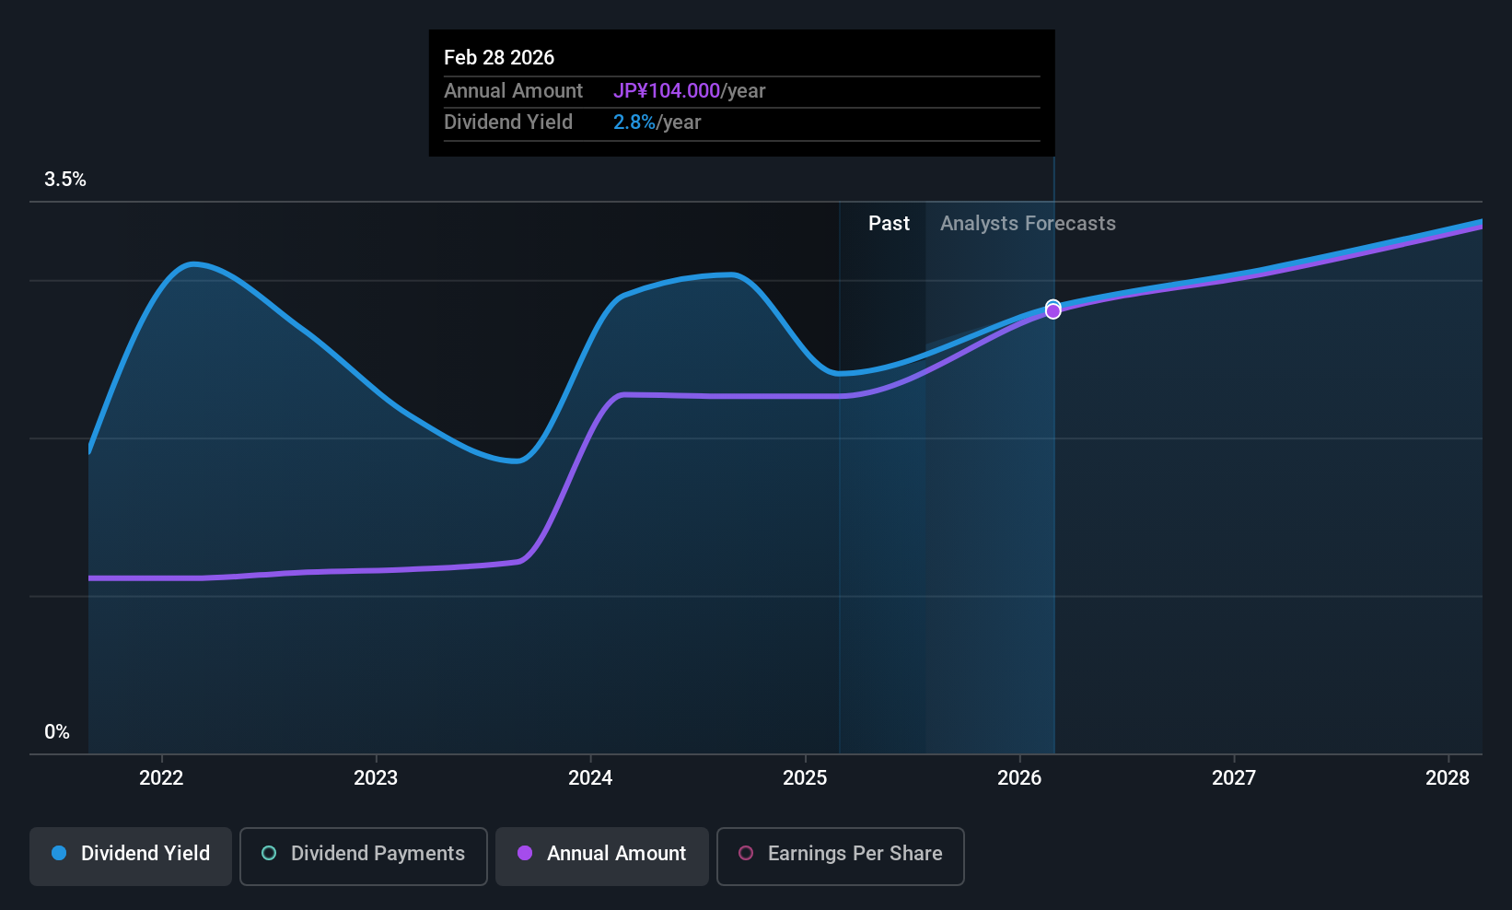1512x910 pixels.
Task: Click the 2023 x-axis label
Action: [x=376, y=778]
